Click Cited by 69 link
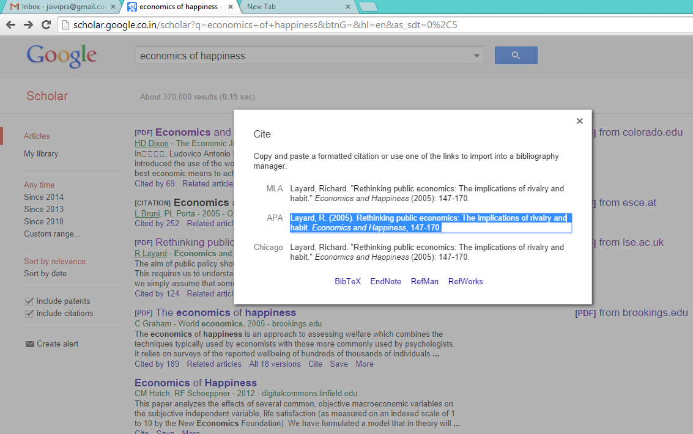 click(155, 183)
